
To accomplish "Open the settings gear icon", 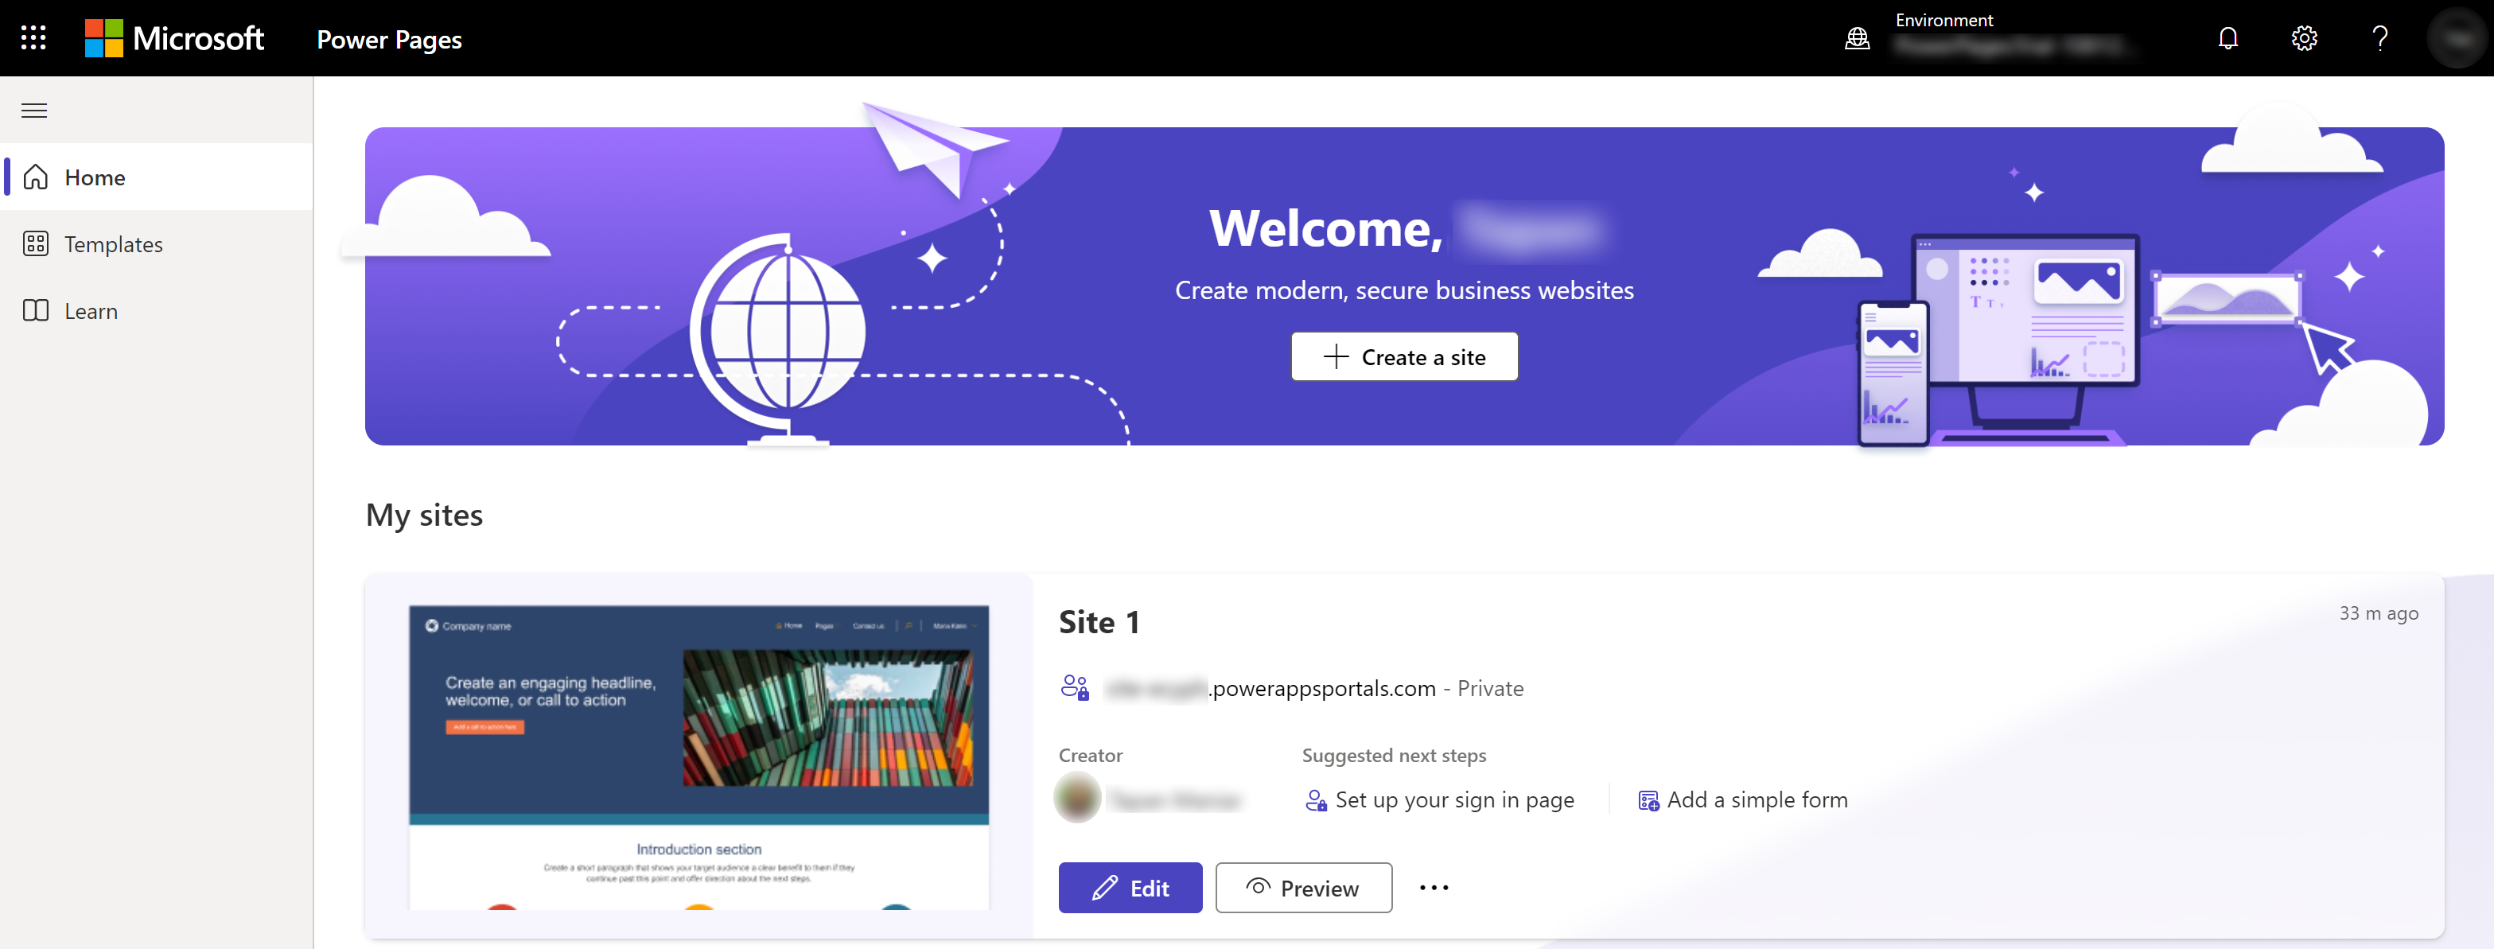I will tap(2305, 38).
